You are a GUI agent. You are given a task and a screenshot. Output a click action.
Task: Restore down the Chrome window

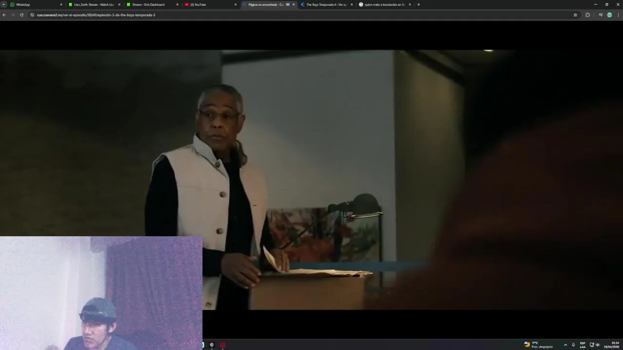[606, 4]
